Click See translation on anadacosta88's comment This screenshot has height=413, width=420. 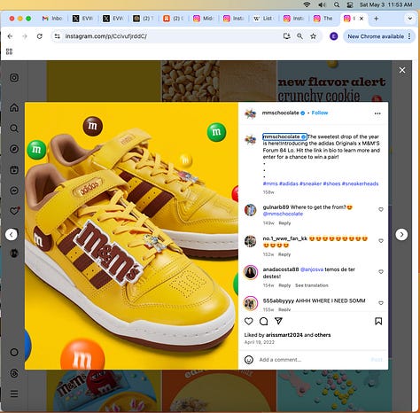click(312, 285)
